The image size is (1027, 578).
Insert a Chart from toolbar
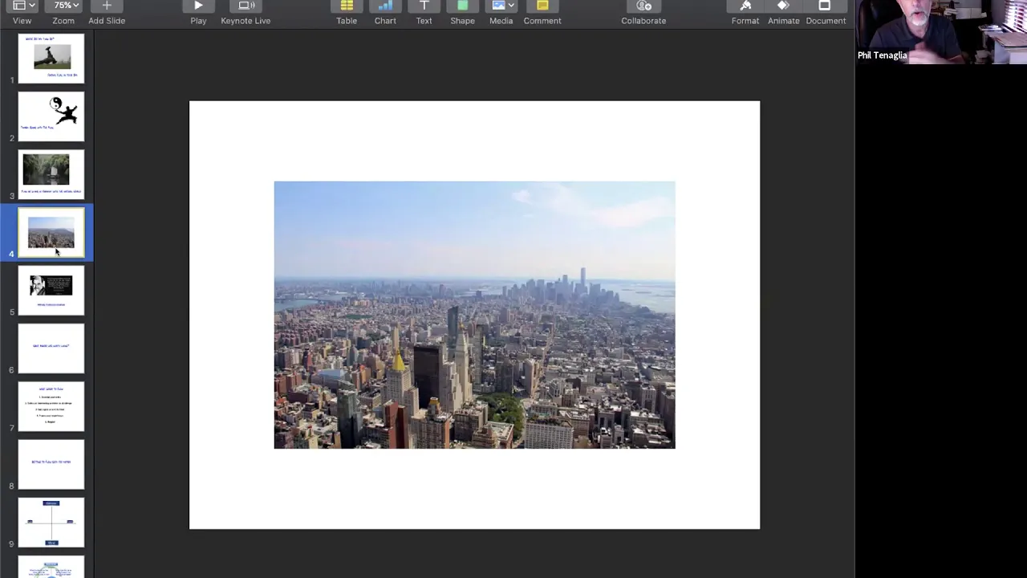[x=385, y=6]
